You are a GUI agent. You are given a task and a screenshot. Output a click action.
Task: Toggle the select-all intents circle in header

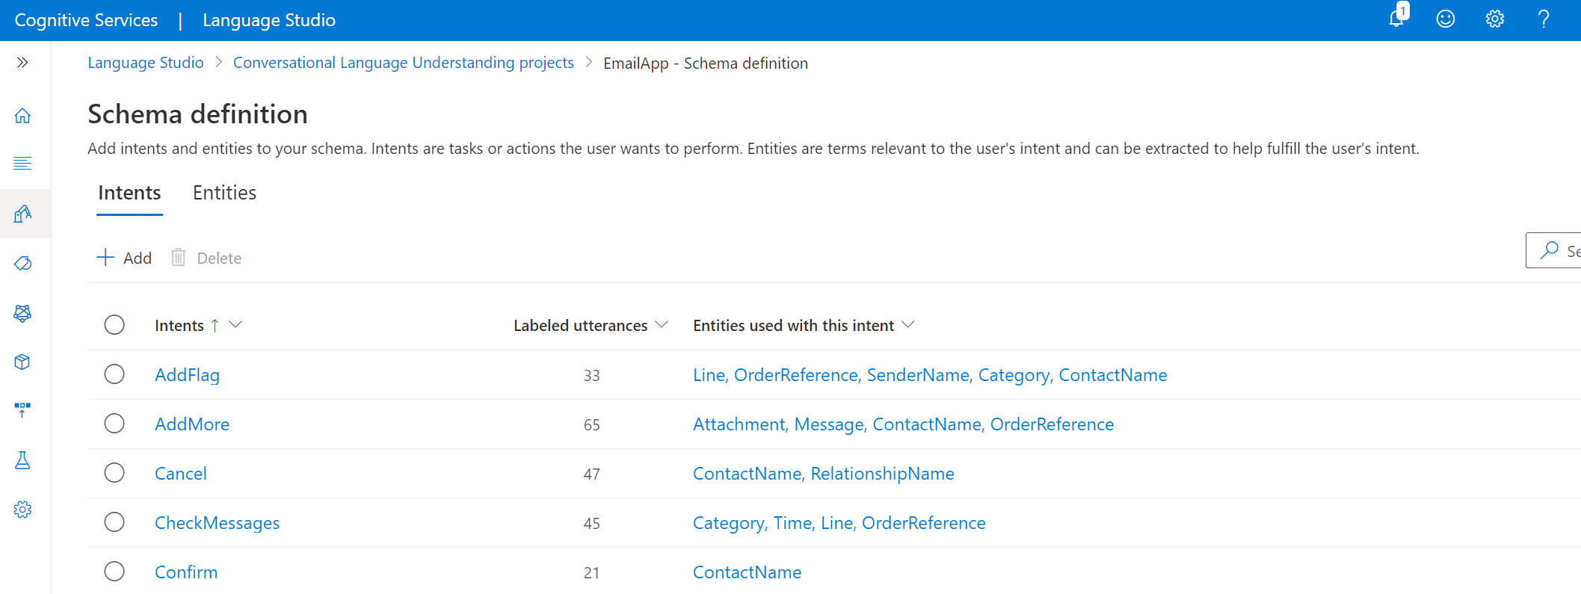click(114, 325)
